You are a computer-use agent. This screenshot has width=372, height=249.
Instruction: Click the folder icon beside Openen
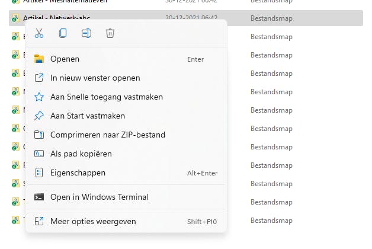pos(39,59)
